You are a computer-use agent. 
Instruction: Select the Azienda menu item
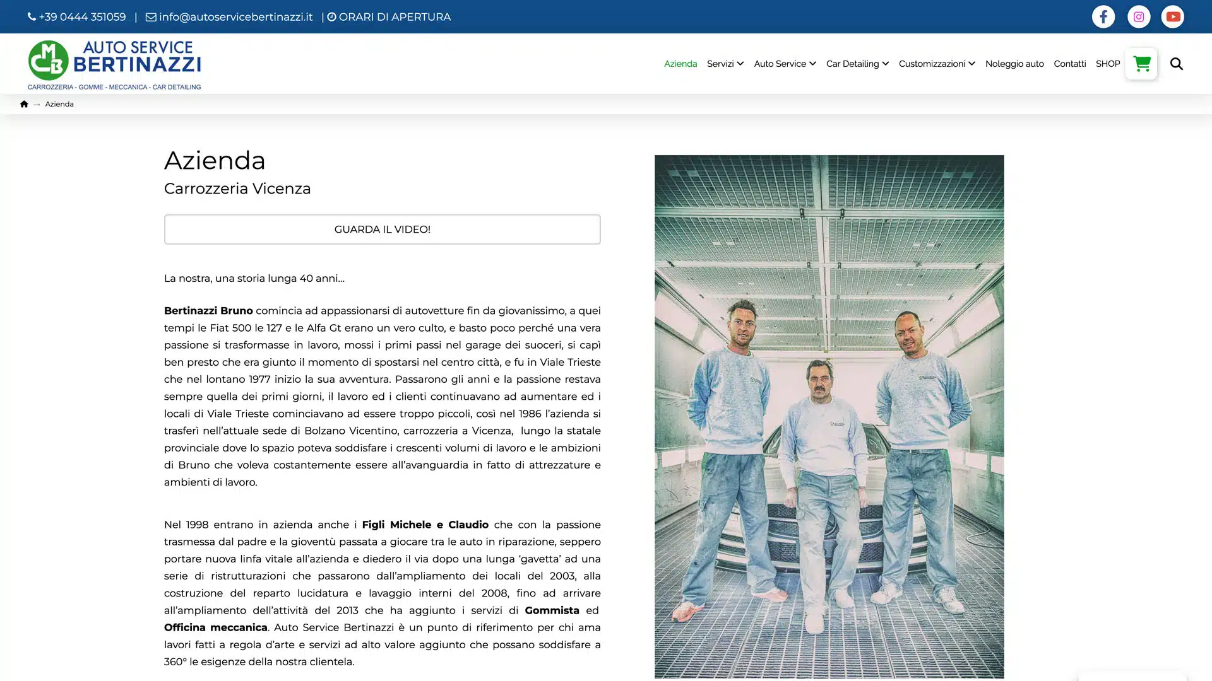pos(680,64)
